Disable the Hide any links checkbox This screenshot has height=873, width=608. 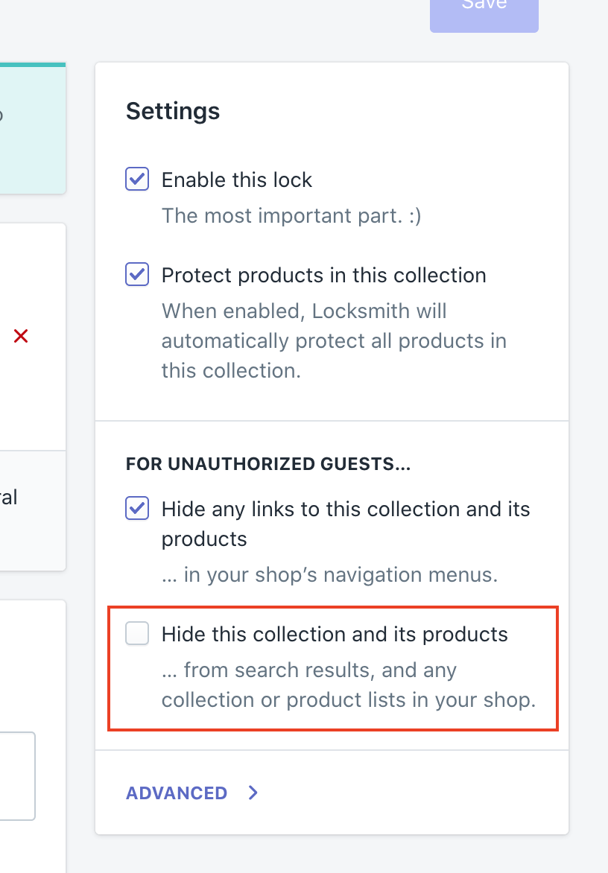137,509
